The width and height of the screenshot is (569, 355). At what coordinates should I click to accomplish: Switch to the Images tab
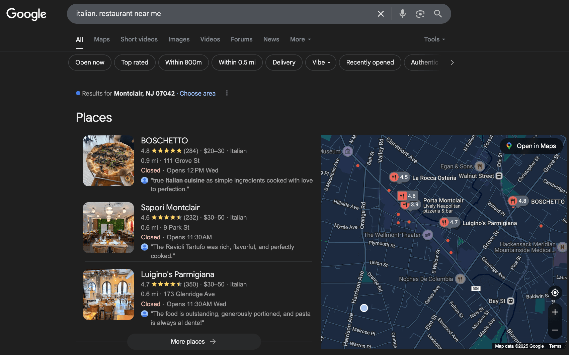coord(179,39)
